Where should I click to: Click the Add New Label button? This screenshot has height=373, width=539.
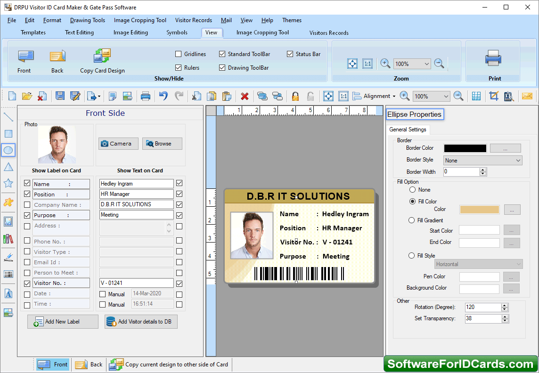(63, 322)
